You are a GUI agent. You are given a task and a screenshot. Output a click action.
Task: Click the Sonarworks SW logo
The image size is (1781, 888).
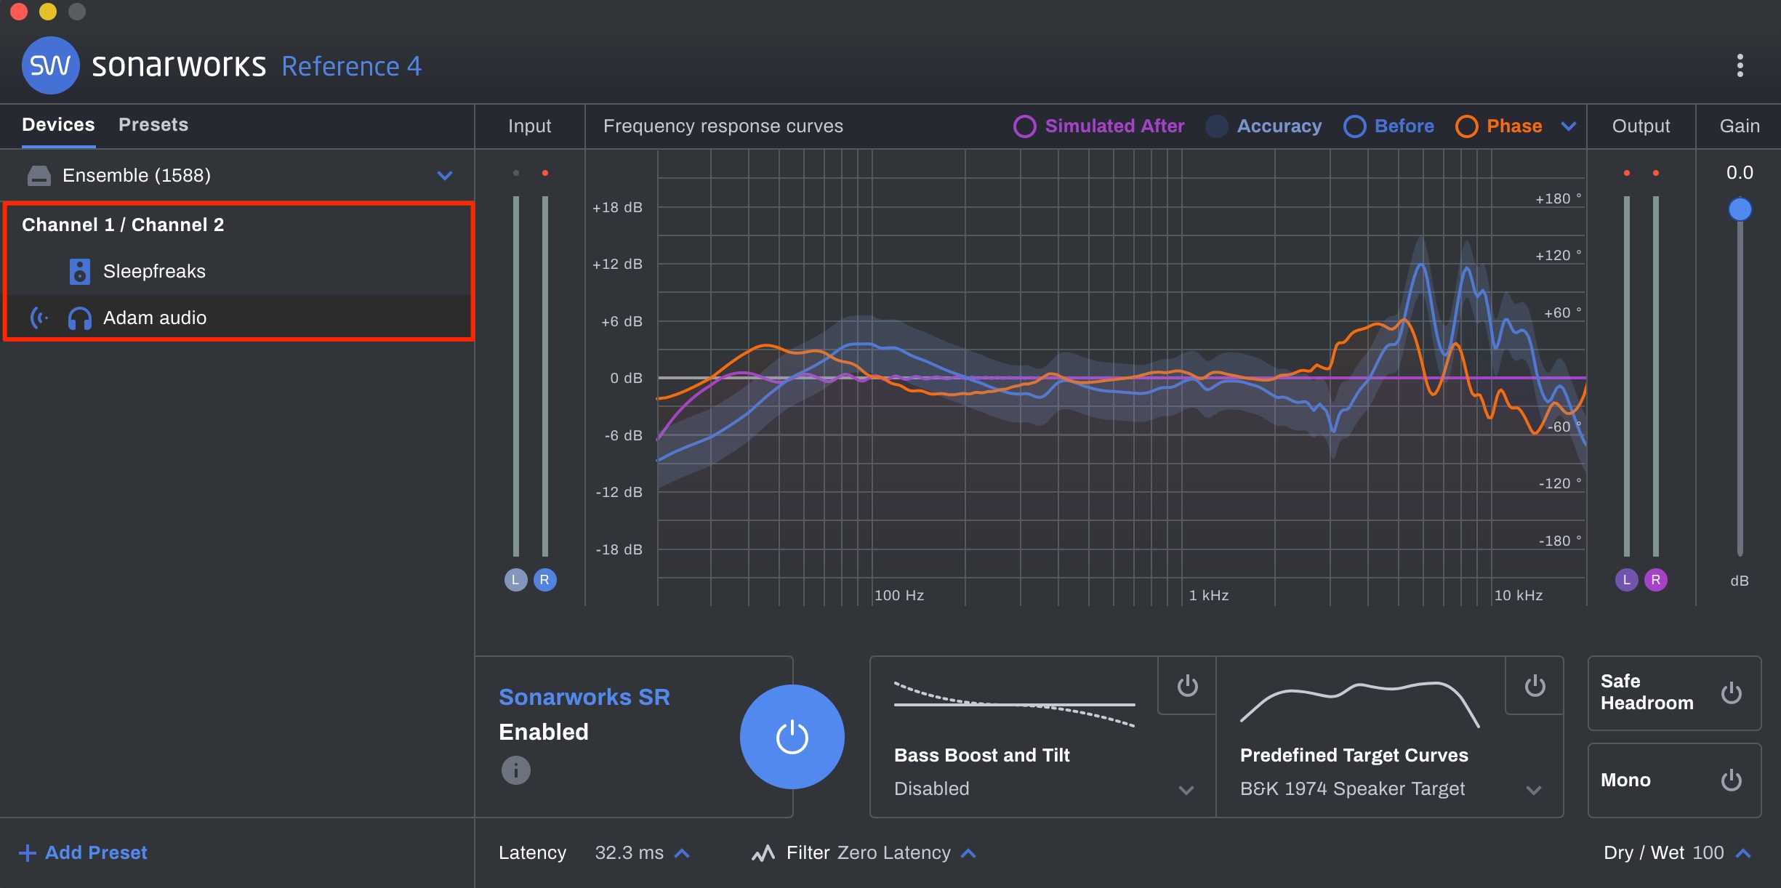coord(50,65)
